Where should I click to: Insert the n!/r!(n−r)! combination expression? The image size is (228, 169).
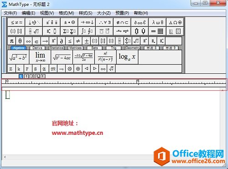tap(105, 57)
